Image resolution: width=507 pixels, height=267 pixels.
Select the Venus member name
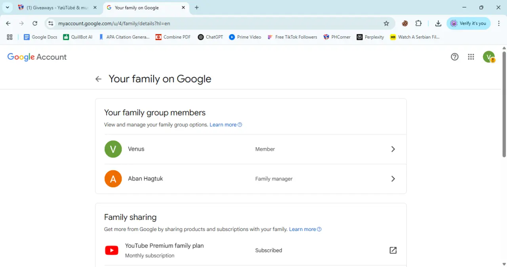[136, 149]
